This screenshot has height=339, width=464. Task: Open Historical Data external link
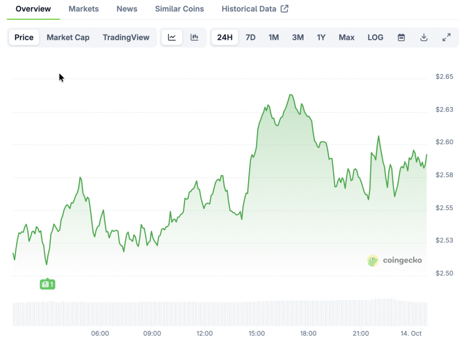[255, 9]
